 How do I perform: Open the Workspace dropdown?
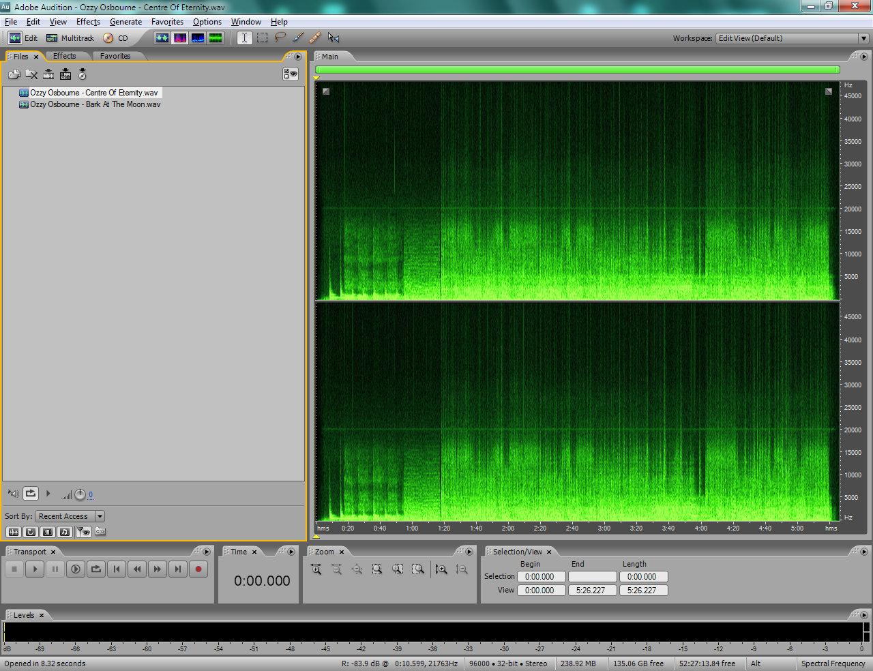(x=863, y=38)
